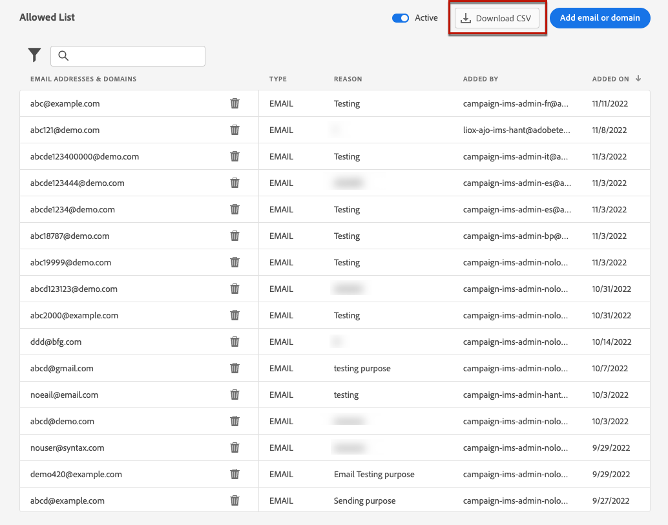
Task: Click the Type column header
Action: (278, 79)
